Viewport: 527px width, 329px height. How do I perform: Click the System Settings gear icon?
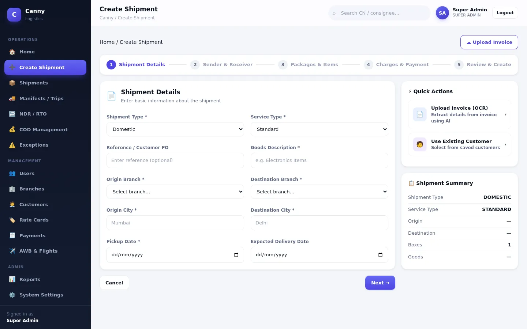(12, 295)
